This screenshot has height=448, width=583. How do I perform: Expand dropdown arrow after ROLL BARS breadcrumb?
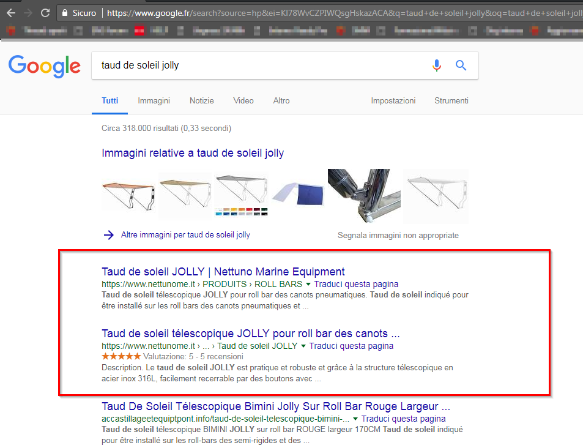pyautogui.click(x=308, y=284)
